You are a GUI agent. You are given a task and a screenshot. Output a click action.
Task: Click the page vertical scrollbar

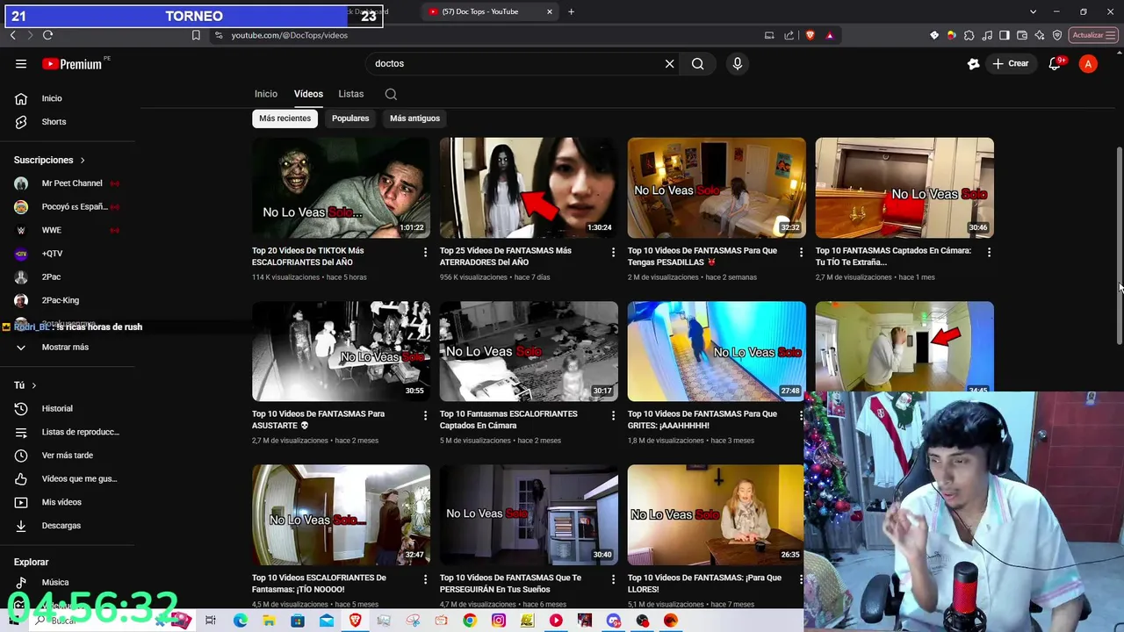[x=1119, y=246]
